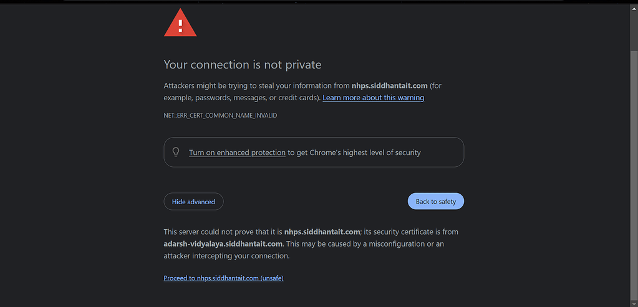Viewport: 638px width, 307px height.
Task: Collapse details with Hide advanced button
Action: (193, 202)
